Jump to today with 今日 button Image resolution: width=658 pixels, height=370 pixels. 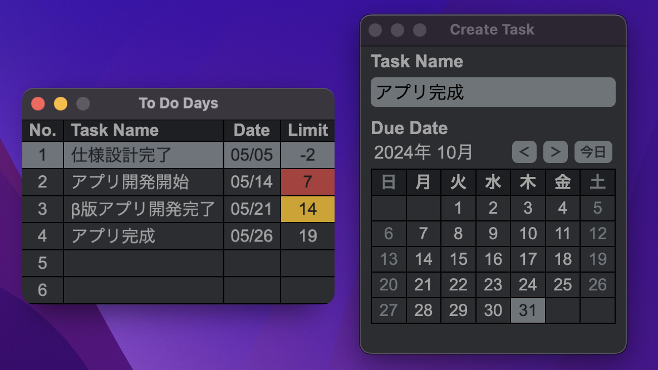[593, 152]
